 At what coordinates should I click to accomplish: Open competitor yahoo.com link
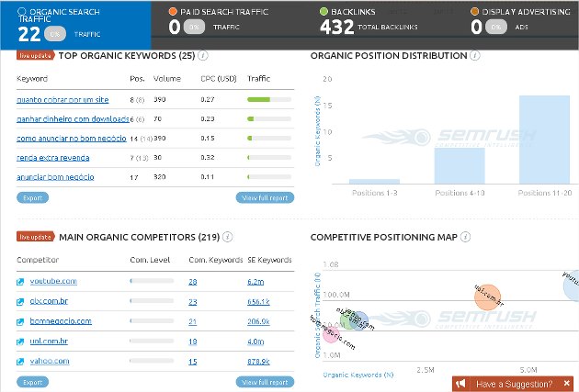tap(50, 361)
